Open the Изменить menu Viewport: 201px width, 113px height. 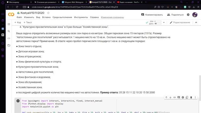click(x=29, y=17)
